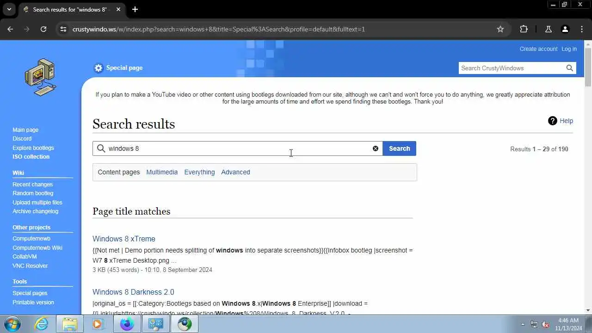Open Explore bootlegs in sidebar
The height and width of the screenshot is (333, 592).
click(33, 148)
